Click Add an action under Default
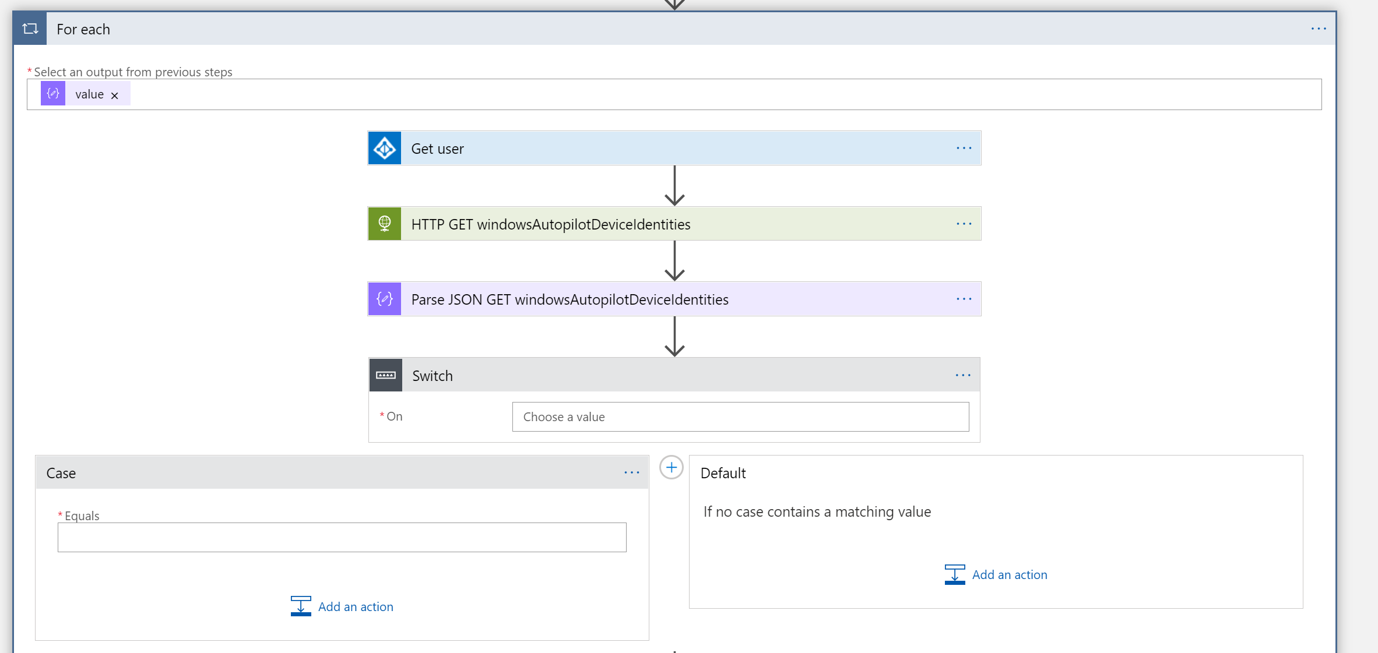Viewport: 1378px width, 653px height. tap(1010, 574)
